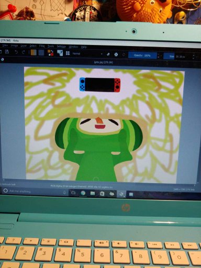Click the reload original preset icon

pyautogui.click(x=124, y=54)
